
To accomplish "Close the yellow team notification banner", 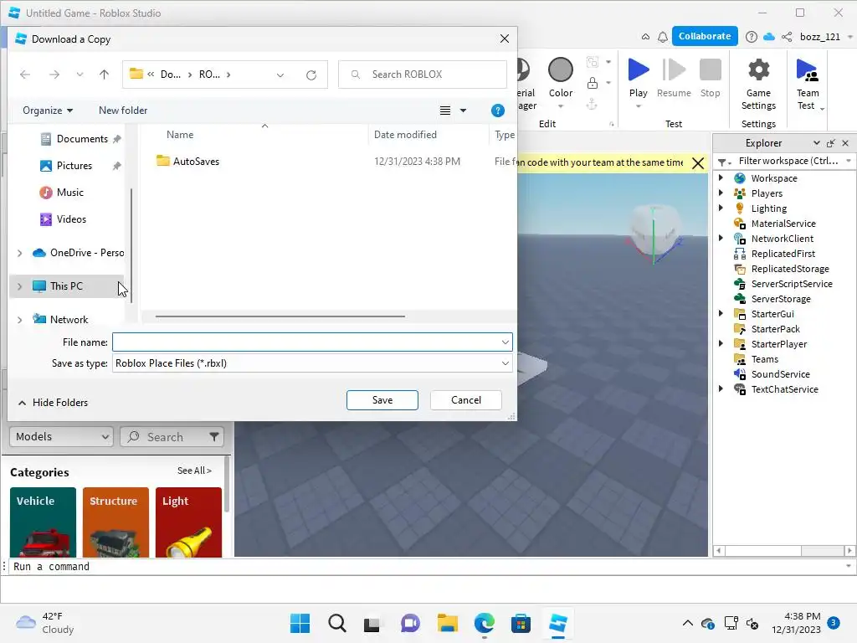I will pyautogui.click(x=698, y=163).
